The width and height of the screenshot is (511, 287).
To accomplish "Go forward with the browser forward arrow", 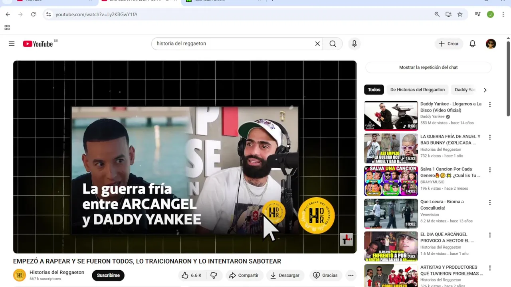I will click(20, 14).
